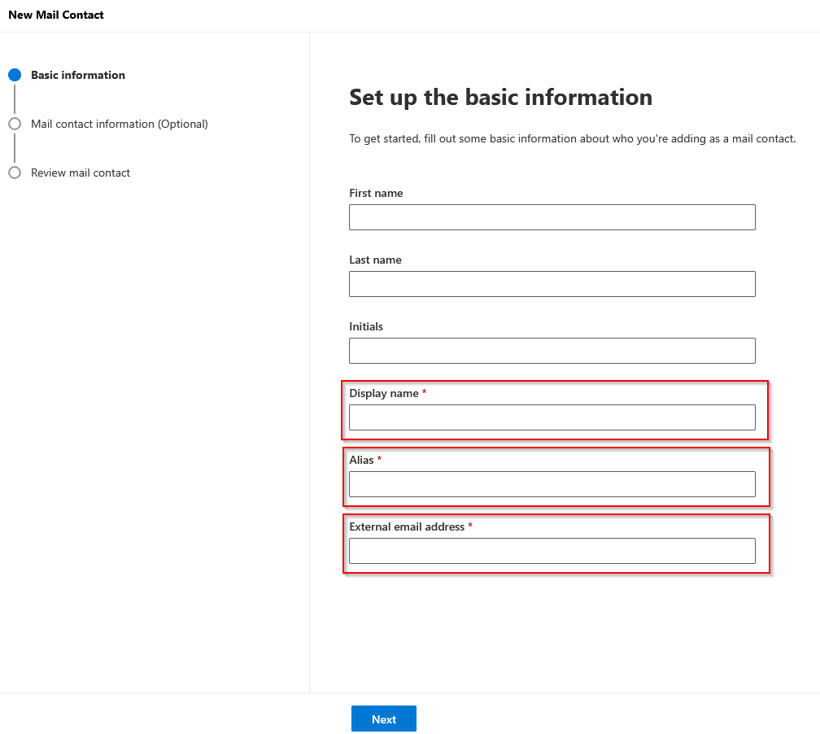Click the Alias field label
The height and width of the screenshot is (734, 820).
click(362, 460)
